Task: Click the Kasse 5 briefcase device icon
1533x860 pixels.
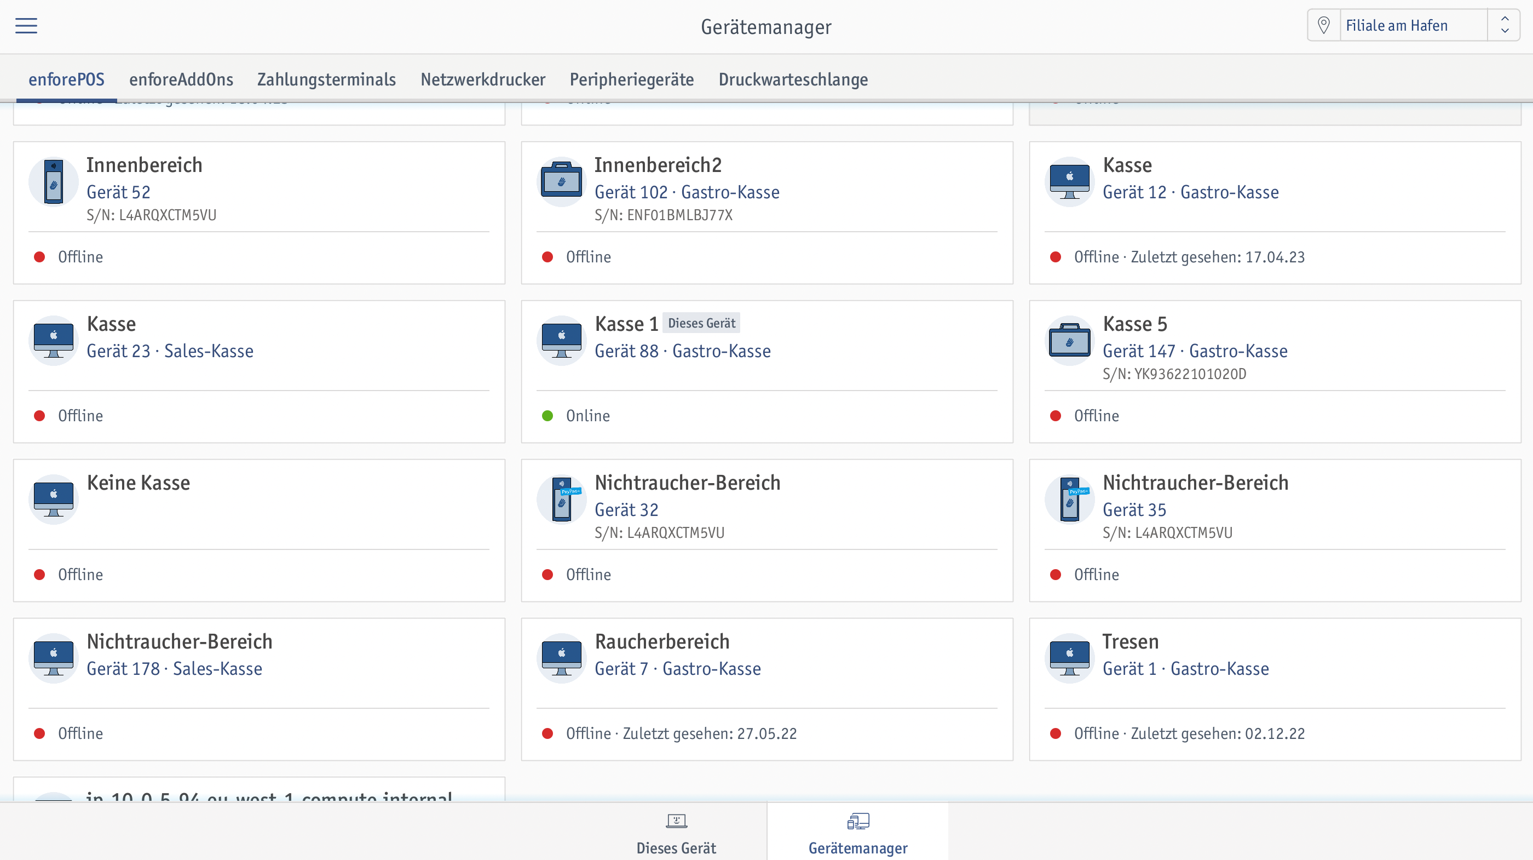Action: pos(1069,341)
